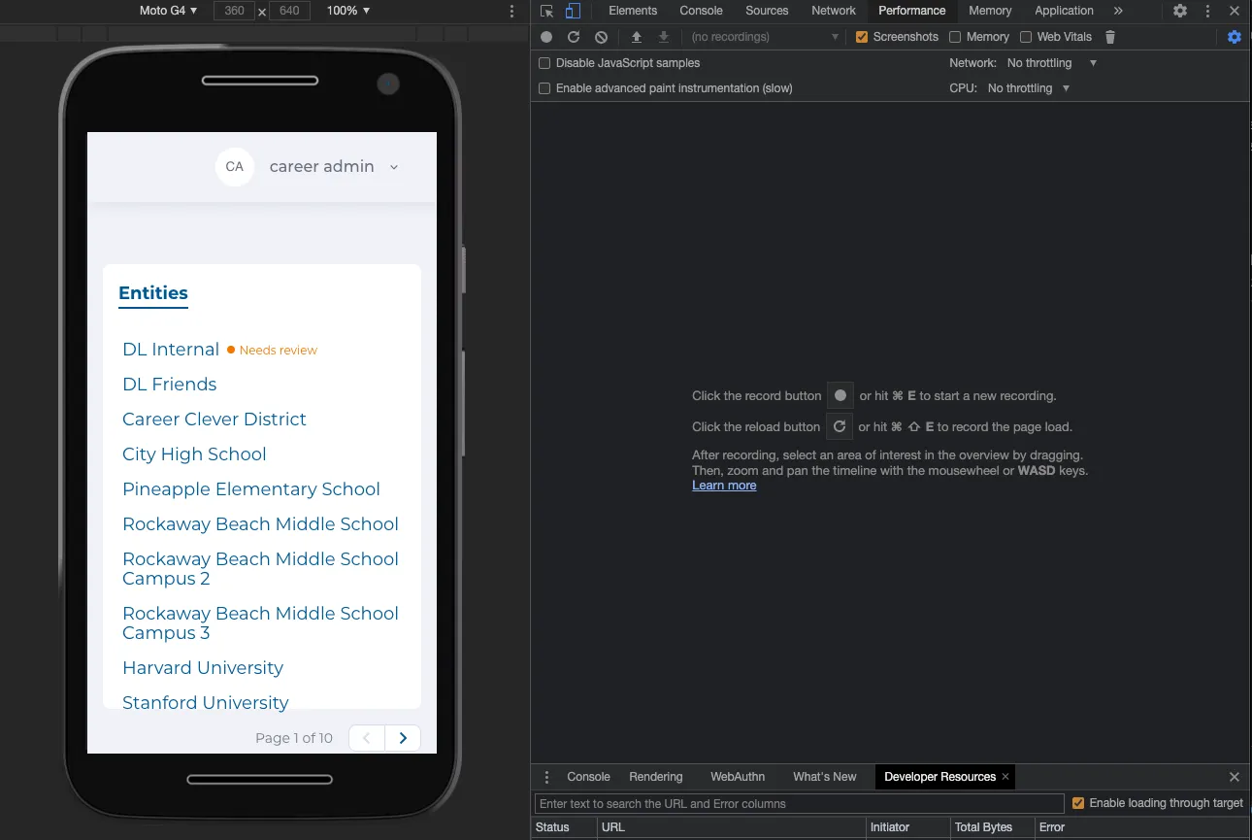Switch to the Network tab
1252x840 pixels.
coord(833,11)
